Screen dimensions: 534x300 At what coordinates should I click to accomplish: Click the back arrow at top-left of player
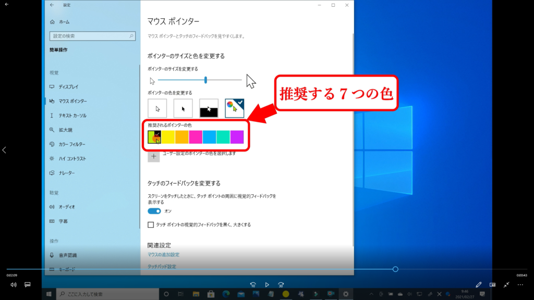(x=7, y=4)
